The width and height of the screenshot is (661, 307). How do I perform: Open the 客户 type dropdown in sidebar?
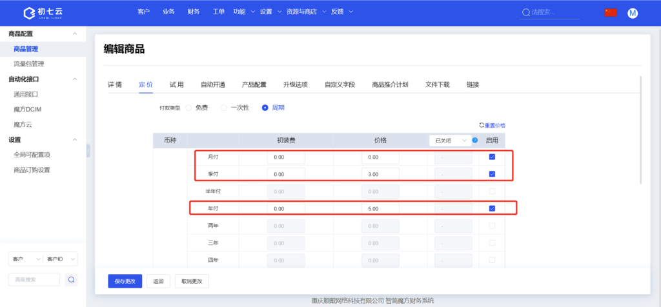[x=25, y=259]
